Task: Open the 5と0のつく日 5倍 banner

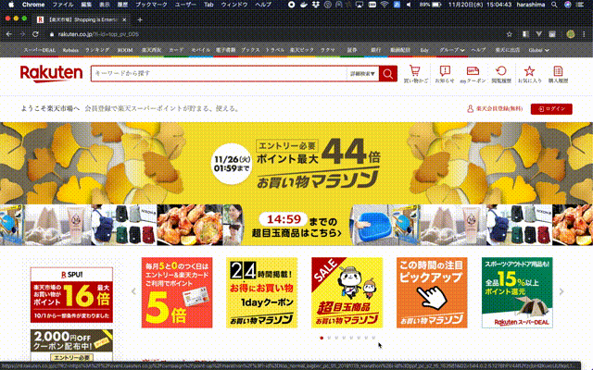Action: (177, 292)
